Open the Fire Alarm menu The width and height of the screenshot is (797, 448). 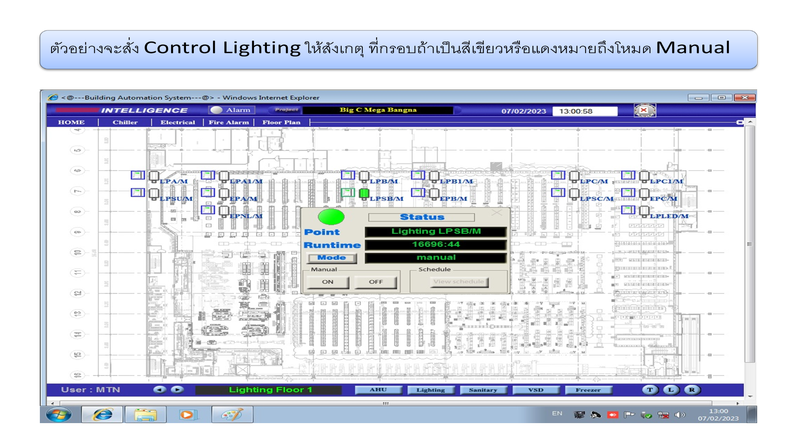click(x=229, y=122)
